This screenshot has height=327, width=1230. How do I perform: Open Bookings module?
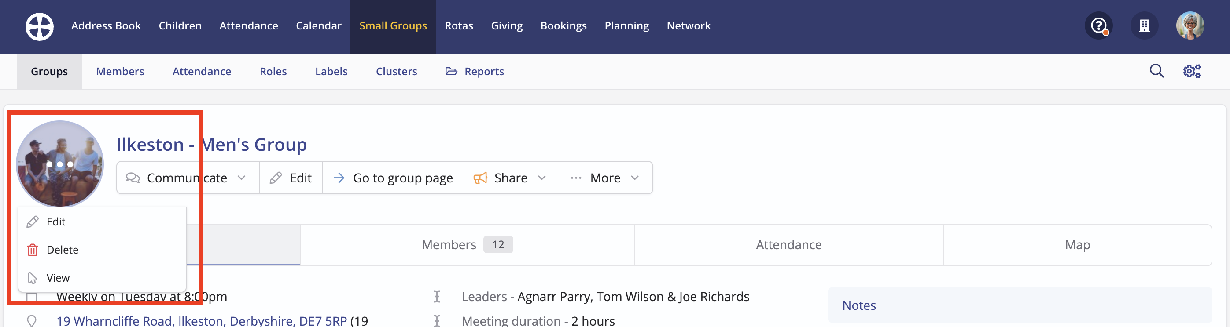563,26
